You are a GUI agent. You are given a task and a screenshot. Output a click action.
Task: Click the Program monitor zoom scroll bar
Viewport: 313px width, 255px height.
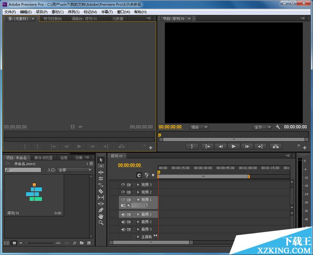point(234,139)
